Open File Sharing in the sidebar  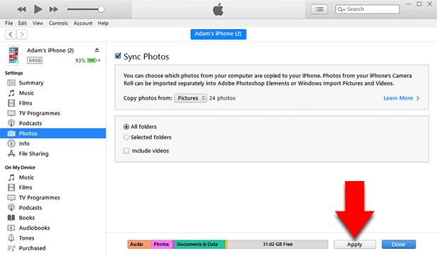[53, 153]
